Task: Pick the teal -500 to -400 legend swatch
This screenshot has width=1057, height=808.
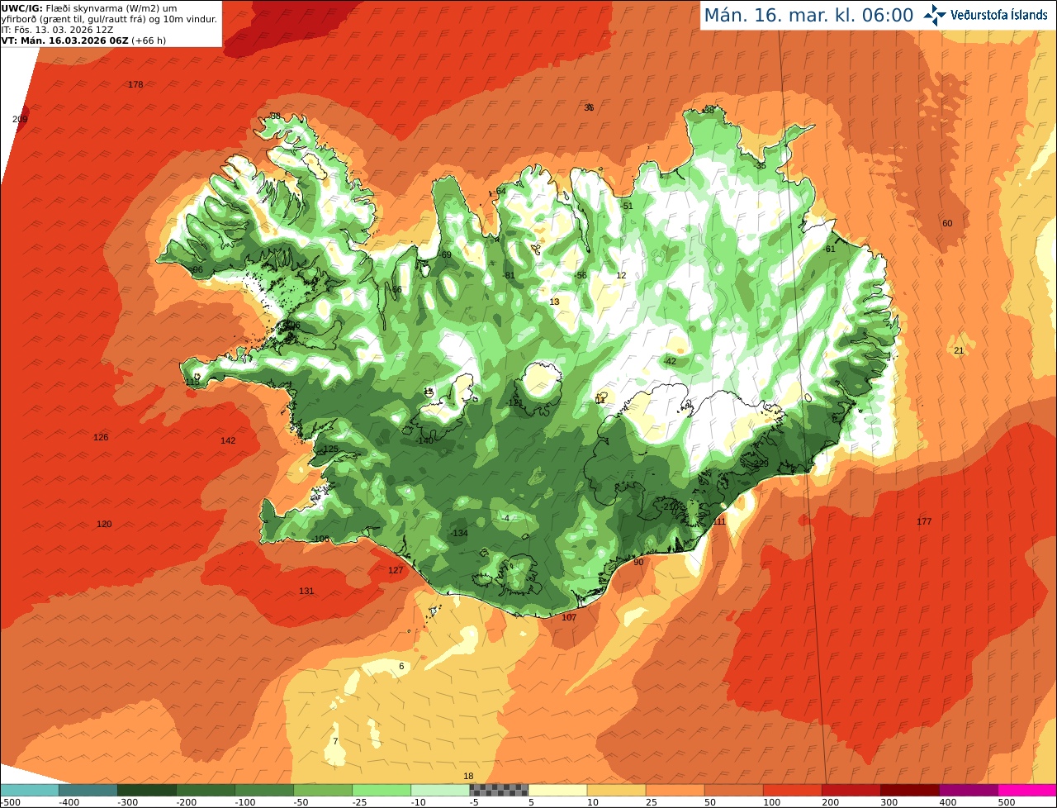Action: (29, 790)
